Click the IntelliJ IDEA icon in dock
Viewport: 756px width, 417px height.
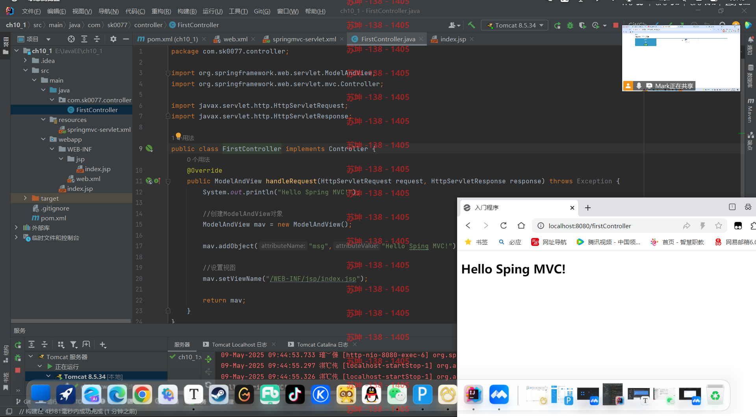[473, 394]
